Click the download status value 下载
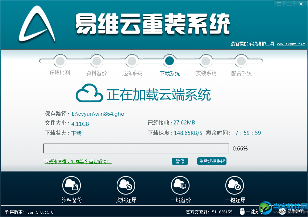This screenshot has height=217, width=308. [x=76, y=133]
